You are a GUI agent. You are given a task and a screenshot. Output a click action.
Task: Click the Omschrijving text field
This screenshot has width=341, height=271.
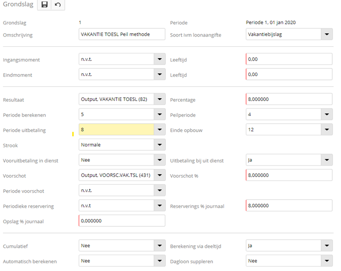(x=122, y=34)
